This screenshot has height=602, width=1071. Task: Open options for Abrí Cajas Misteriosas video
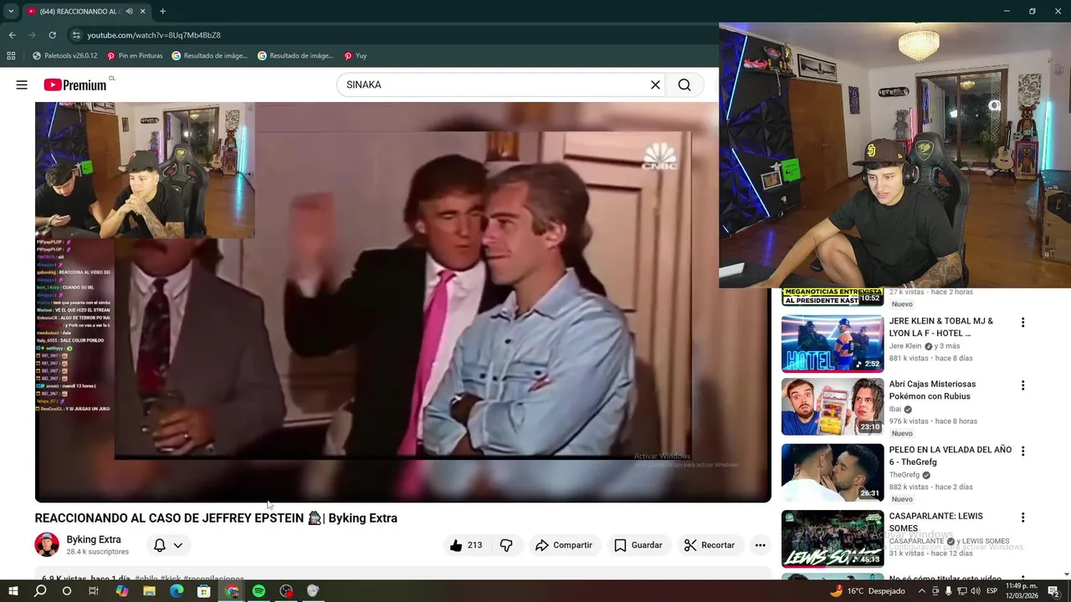pos(1022,385)
